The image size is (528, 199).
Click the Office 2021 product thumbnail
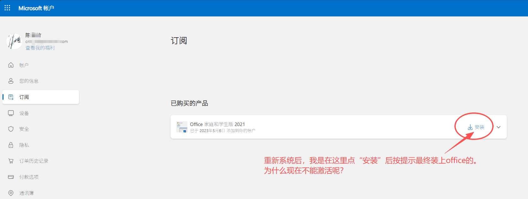coord(182,127)
